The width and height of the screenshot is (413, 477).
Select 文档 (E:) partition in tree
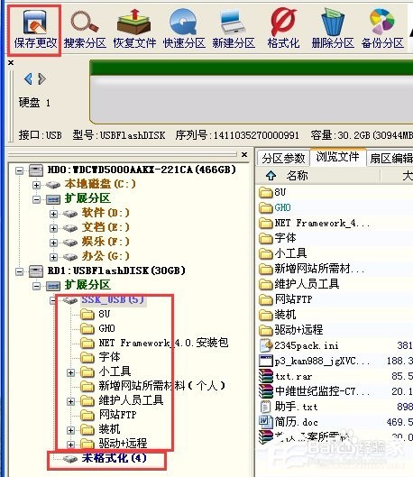[106, 227]
